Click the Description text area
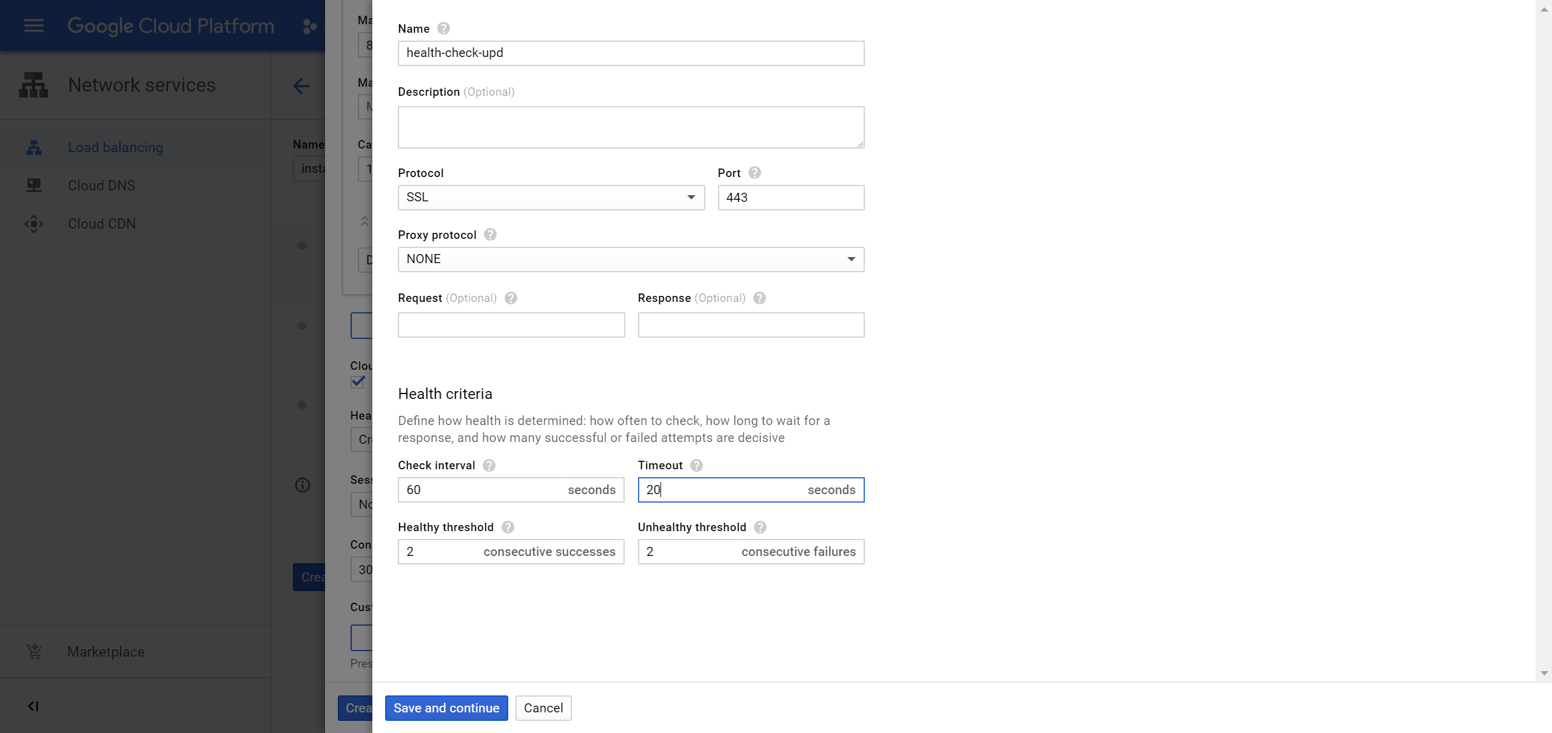The height and width of the screenshot is (733, 1552). (x=631, y=127)
